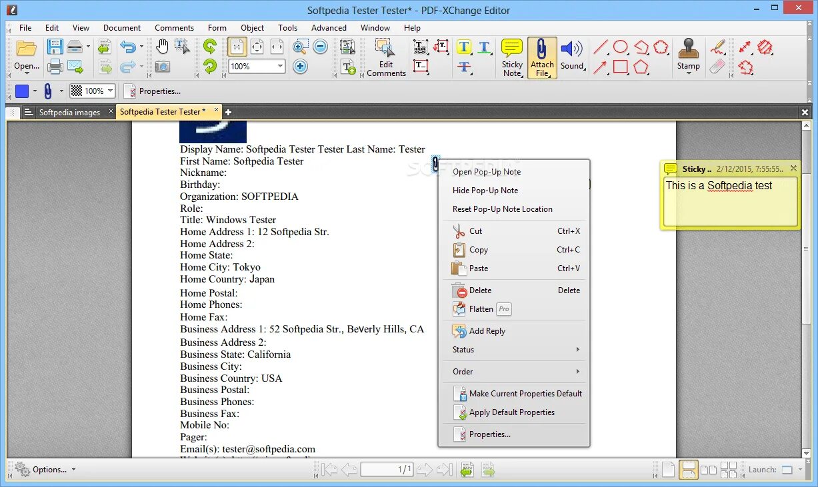Screen dimensions: 818x487
Task: Expand the Status submenu
Action: click(x=513, y=350)
